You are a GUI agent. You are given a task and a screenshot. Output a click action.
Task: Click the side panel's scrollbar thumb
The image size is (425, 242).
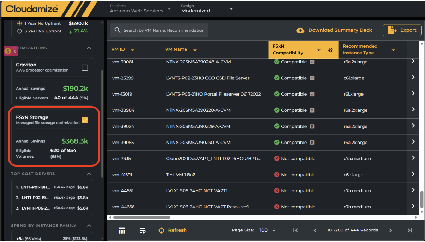102,123
